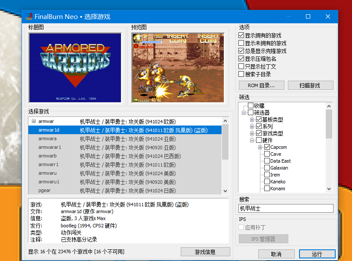Click the 扫描游戏 button
This screenshot has width=352, height=261.
pos(310,85)
